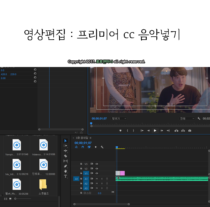Select the Vampir... audio file thumbnail
This screenshot has height=207, width=210.
[17, 145]
